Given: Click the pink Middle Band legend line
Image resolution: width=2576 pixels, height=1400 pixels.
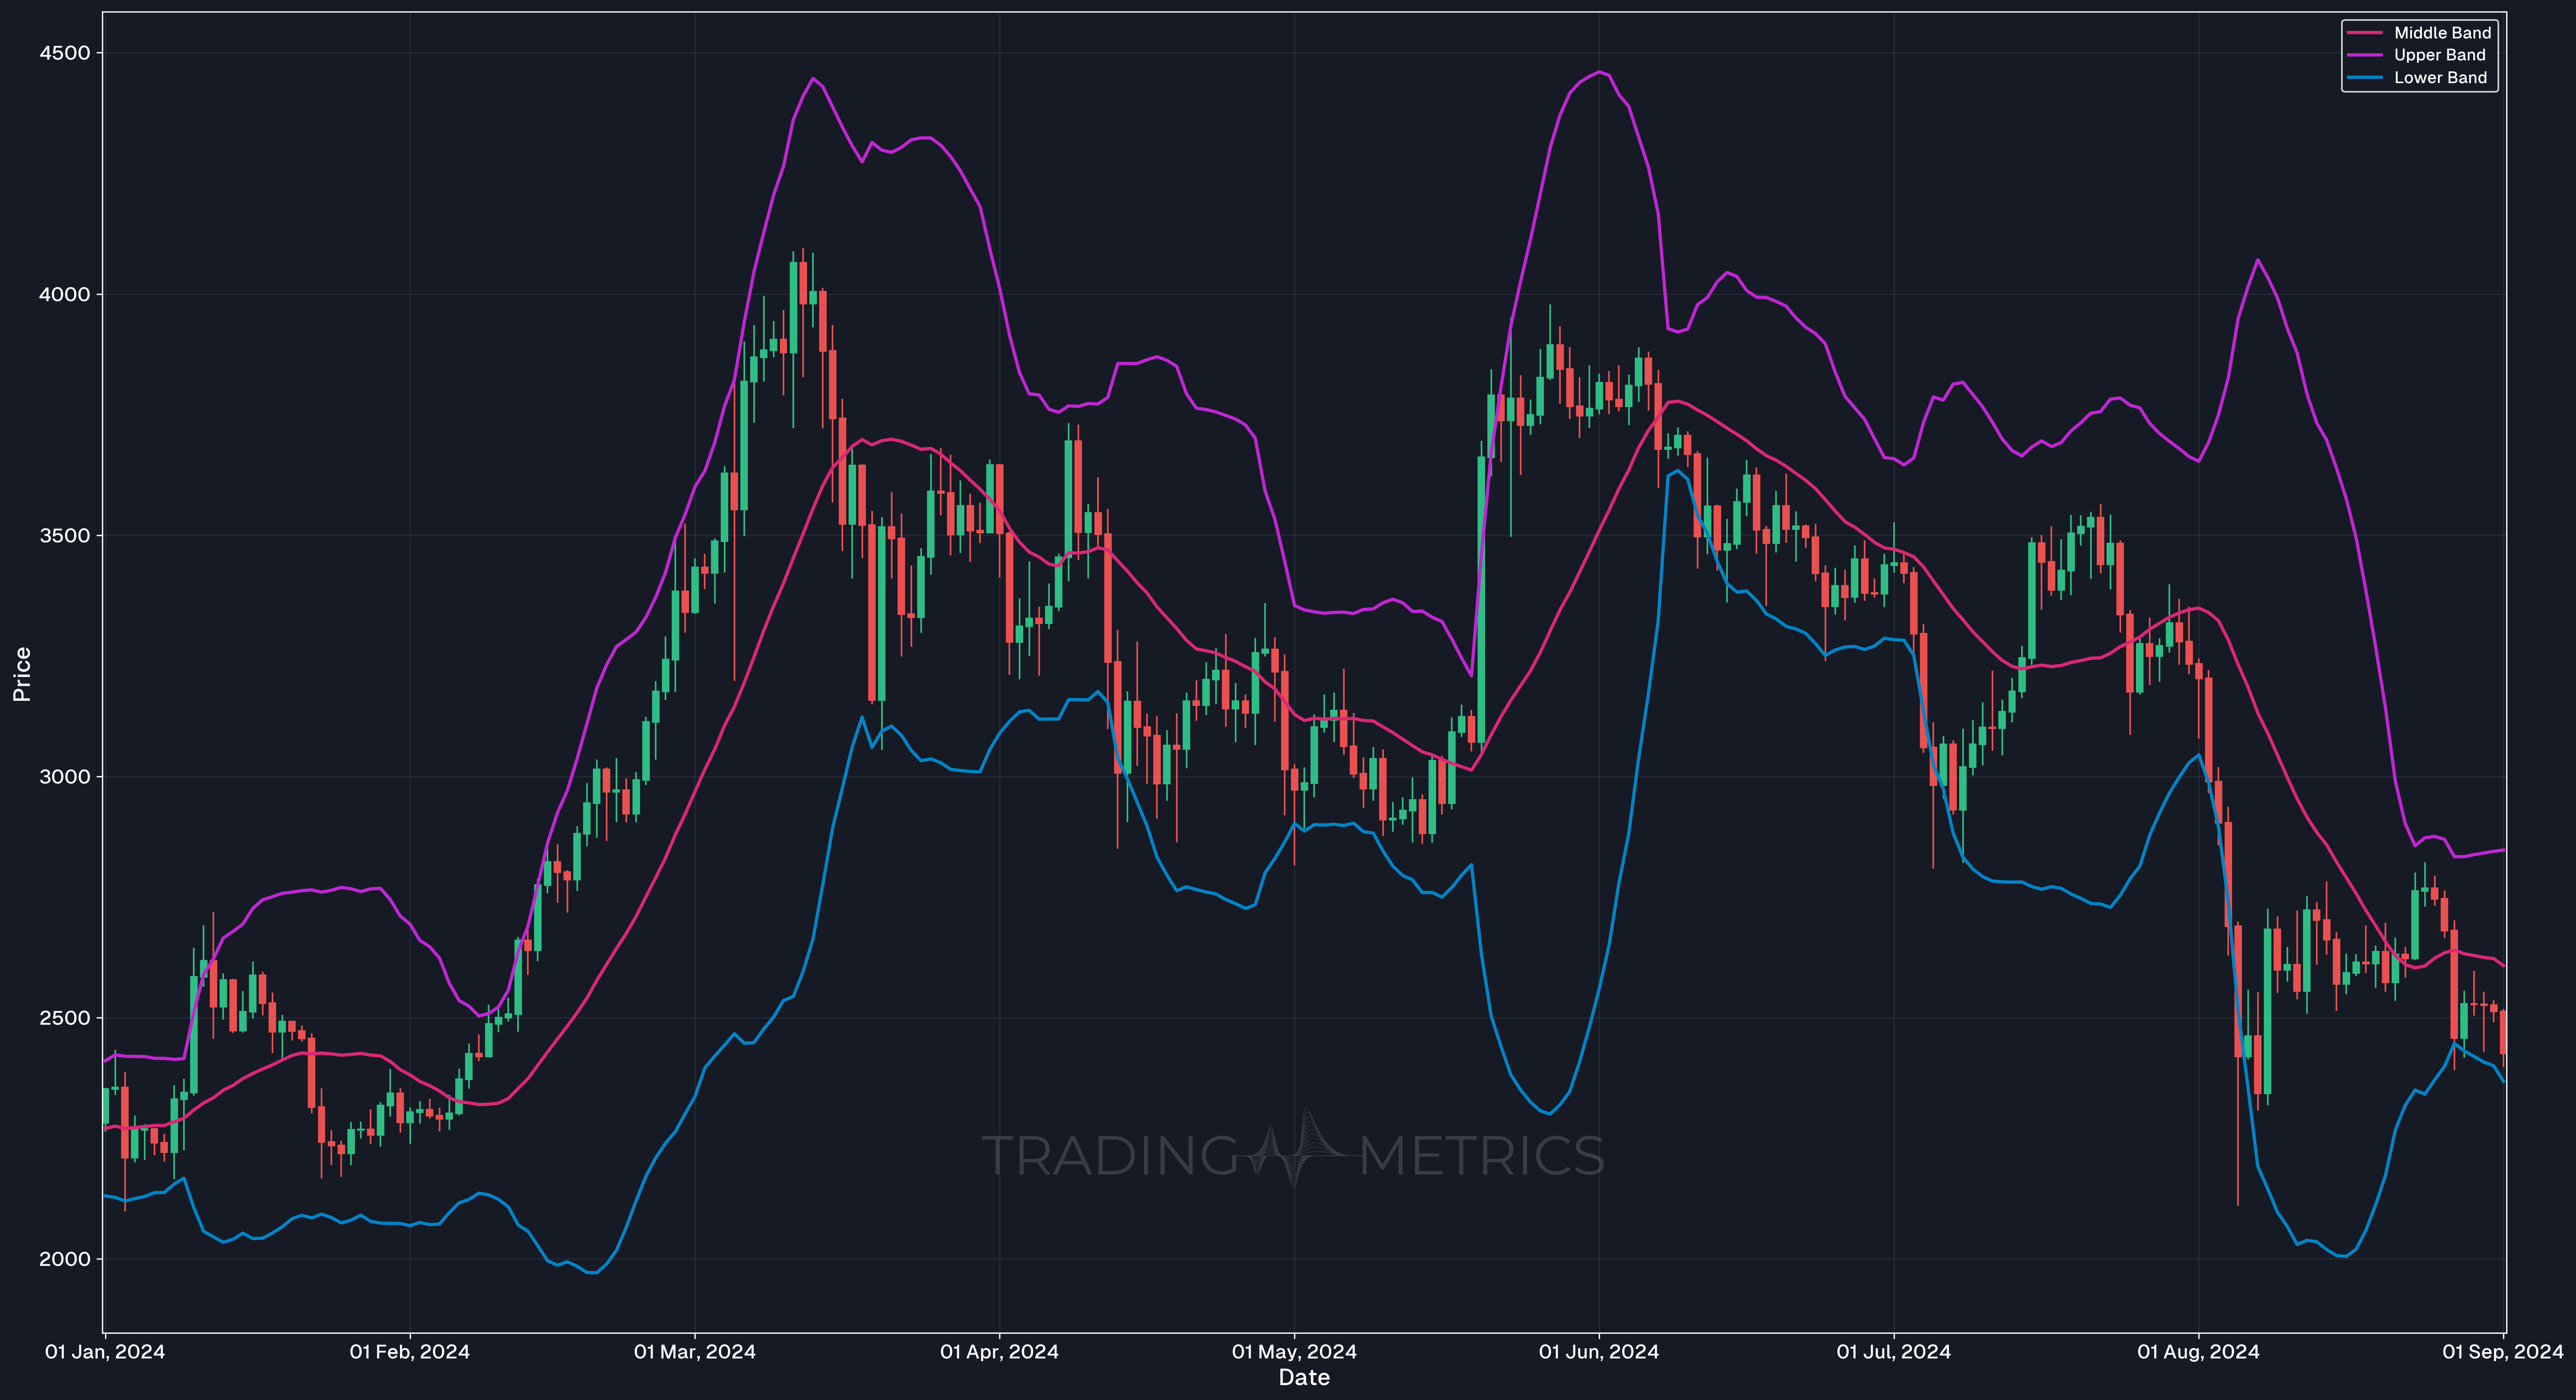Looking at the screenshot, I should [2365, 33].
